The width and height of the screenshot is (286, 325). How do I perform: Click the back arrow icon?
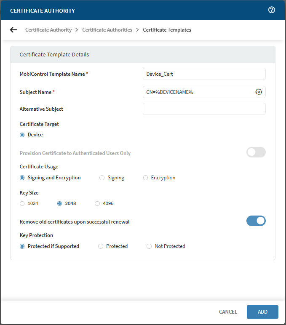13,30
